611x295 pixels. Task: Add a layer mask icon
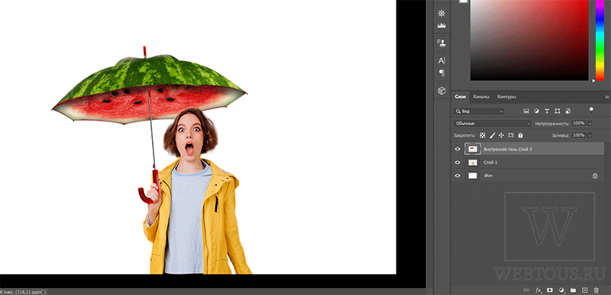tap(550, 290)
